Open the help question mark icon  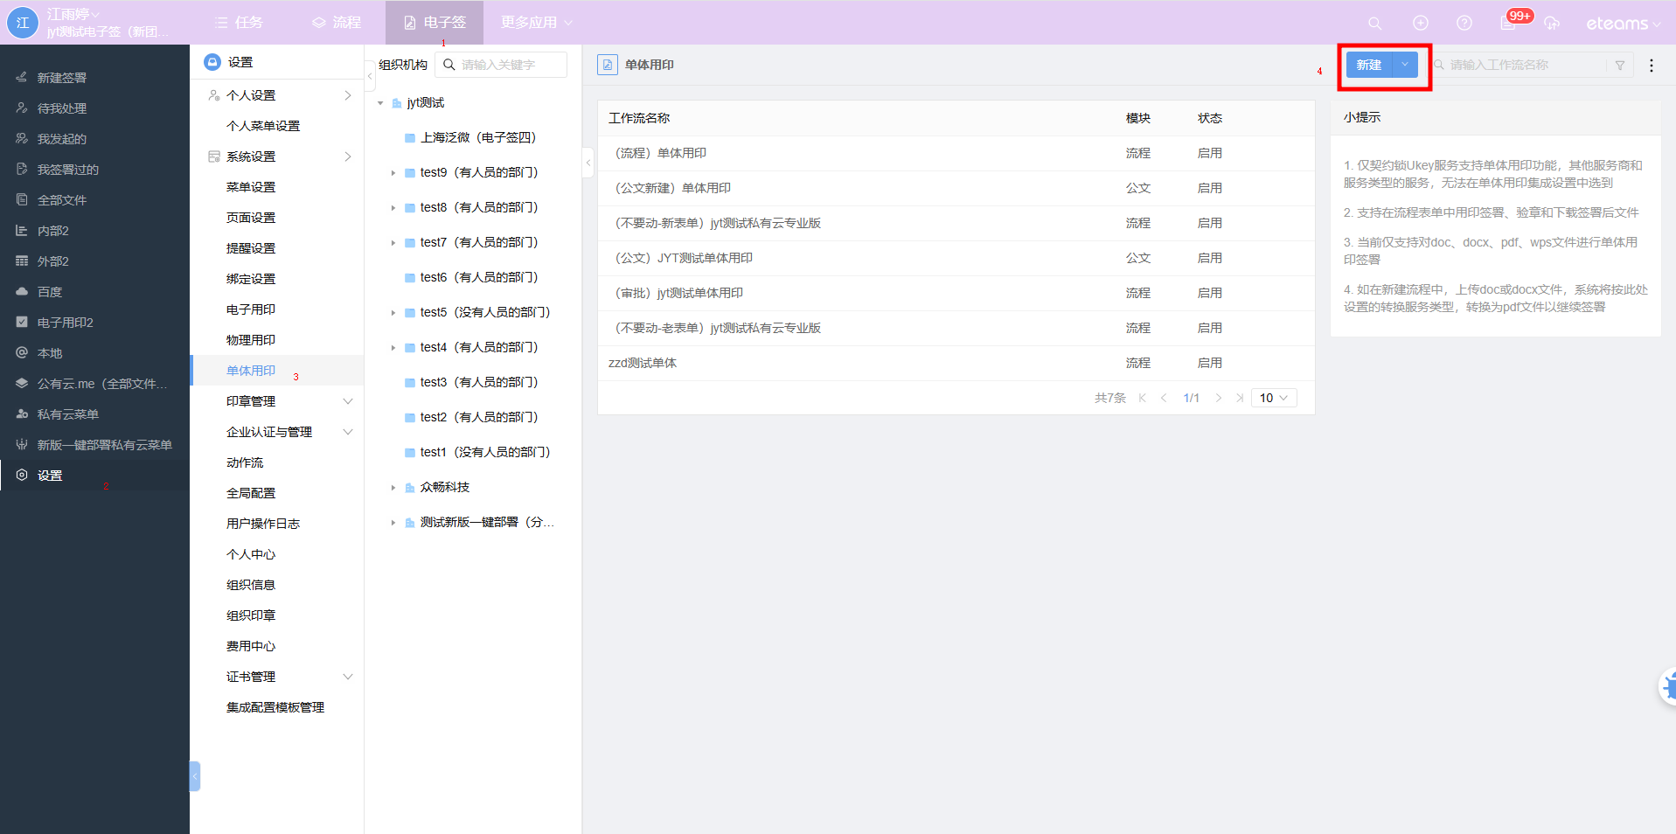point(1464,23)
